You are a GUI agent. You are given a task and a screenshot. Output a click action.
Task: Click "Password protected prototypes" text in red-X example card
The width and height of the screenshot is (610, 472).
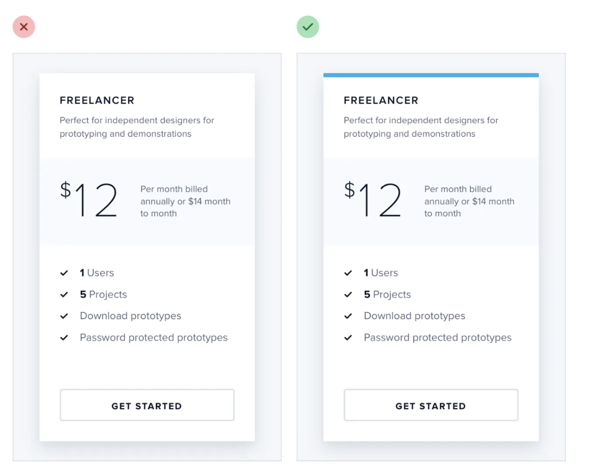tap(154, 338)
